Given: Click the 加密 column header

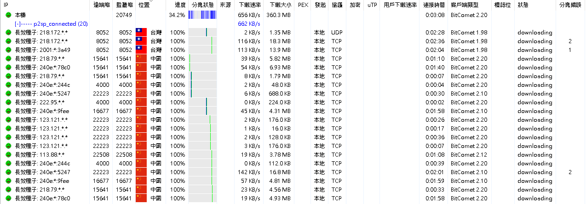Looking at the screenshot, I should point(355,5).
